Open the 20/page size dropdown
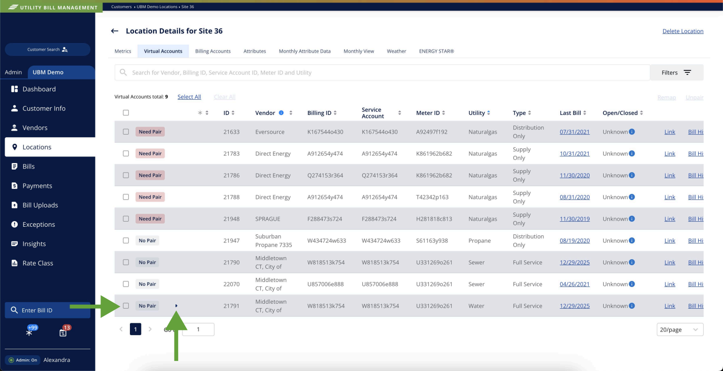Image resolution: width=723 pixels, height=371 pixels. pos(680,329)
